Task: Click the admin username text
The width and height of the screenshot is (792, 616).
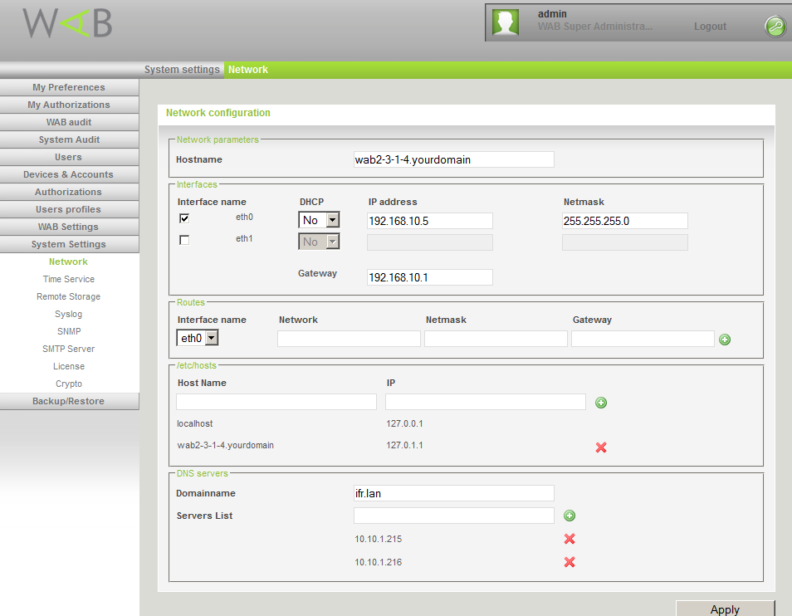Action: (552, 14)
